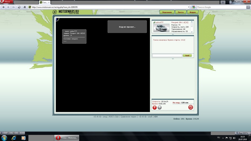Open the Почта mail button
Image resolution: width=251 pixels, height=141 pixels.
tap(181, 12)
